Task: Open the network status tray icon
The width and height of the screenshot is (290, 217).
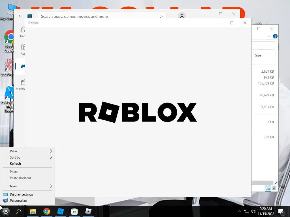Action: click(x=247, y=211)
